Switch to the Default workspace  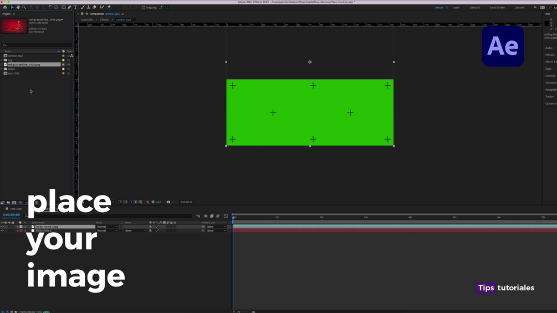coord(439,7)
